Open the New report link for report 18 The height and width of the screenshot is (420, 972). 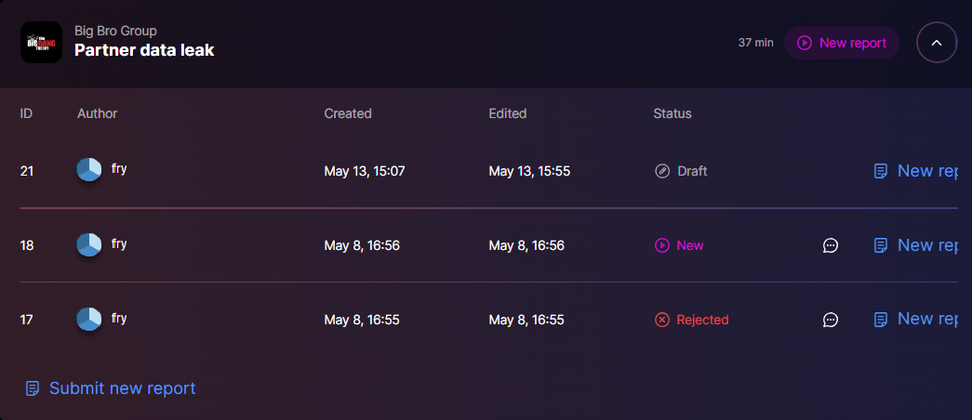(x=916, y=245)
